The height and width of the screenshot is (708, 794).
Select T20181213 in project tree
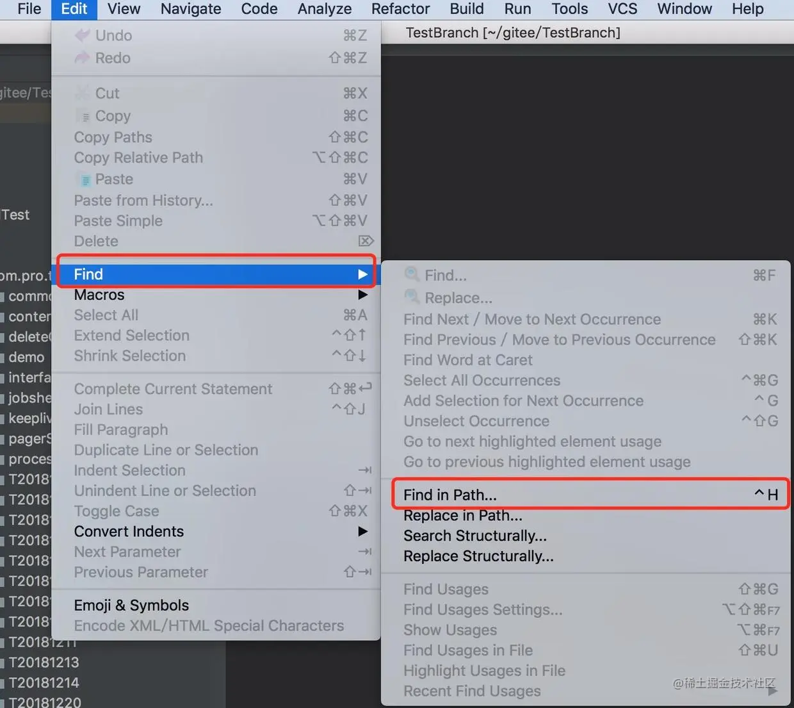click(44, 662)
